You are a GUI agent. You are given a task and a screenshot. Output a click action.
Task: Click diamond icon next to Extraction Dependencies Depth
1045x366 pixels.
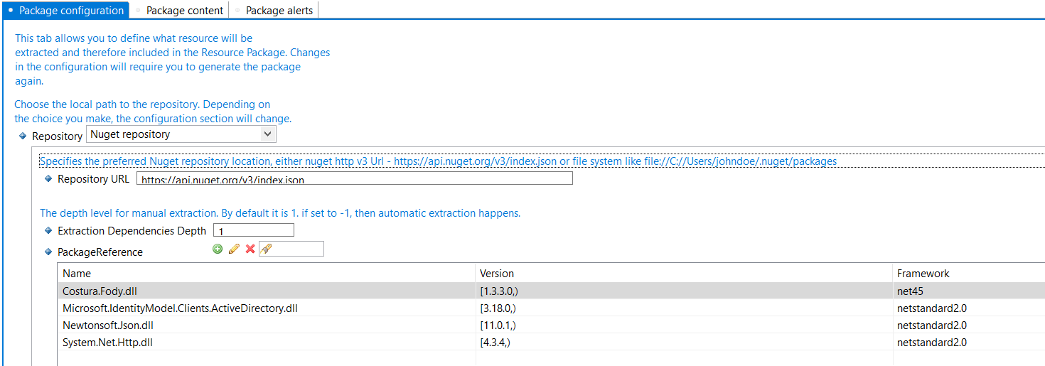(49, 230)
